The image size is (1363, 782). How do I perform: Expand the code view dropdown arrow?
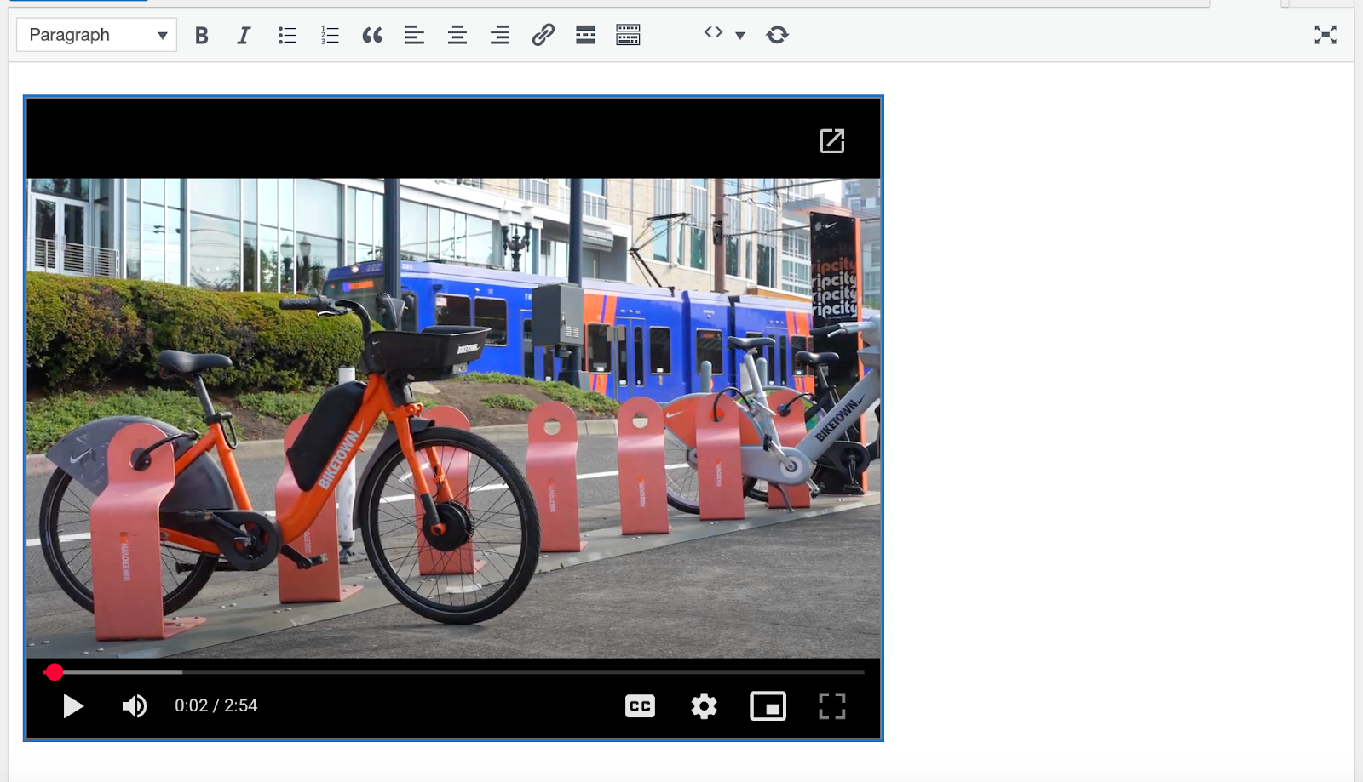click(x=739, y=35)
